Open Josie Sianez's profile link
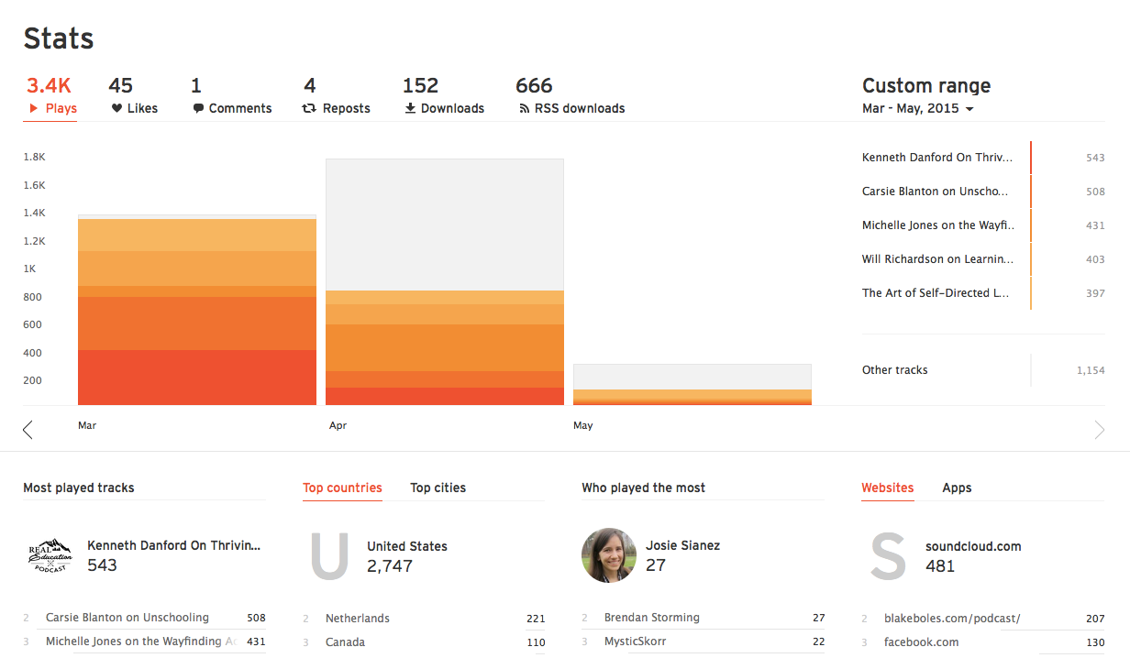Screen dimensions: 1130x658 682,545
